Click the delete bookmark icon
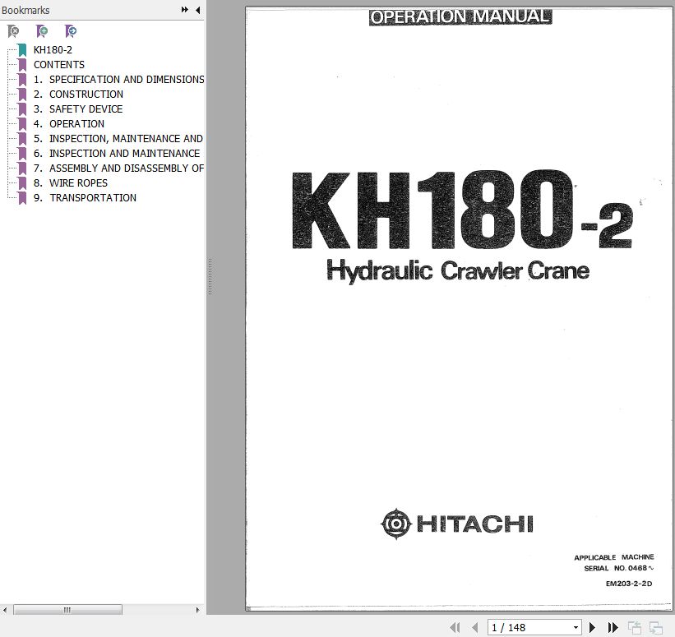The height and width of the screenshot is (637, 675). [13, 31]
